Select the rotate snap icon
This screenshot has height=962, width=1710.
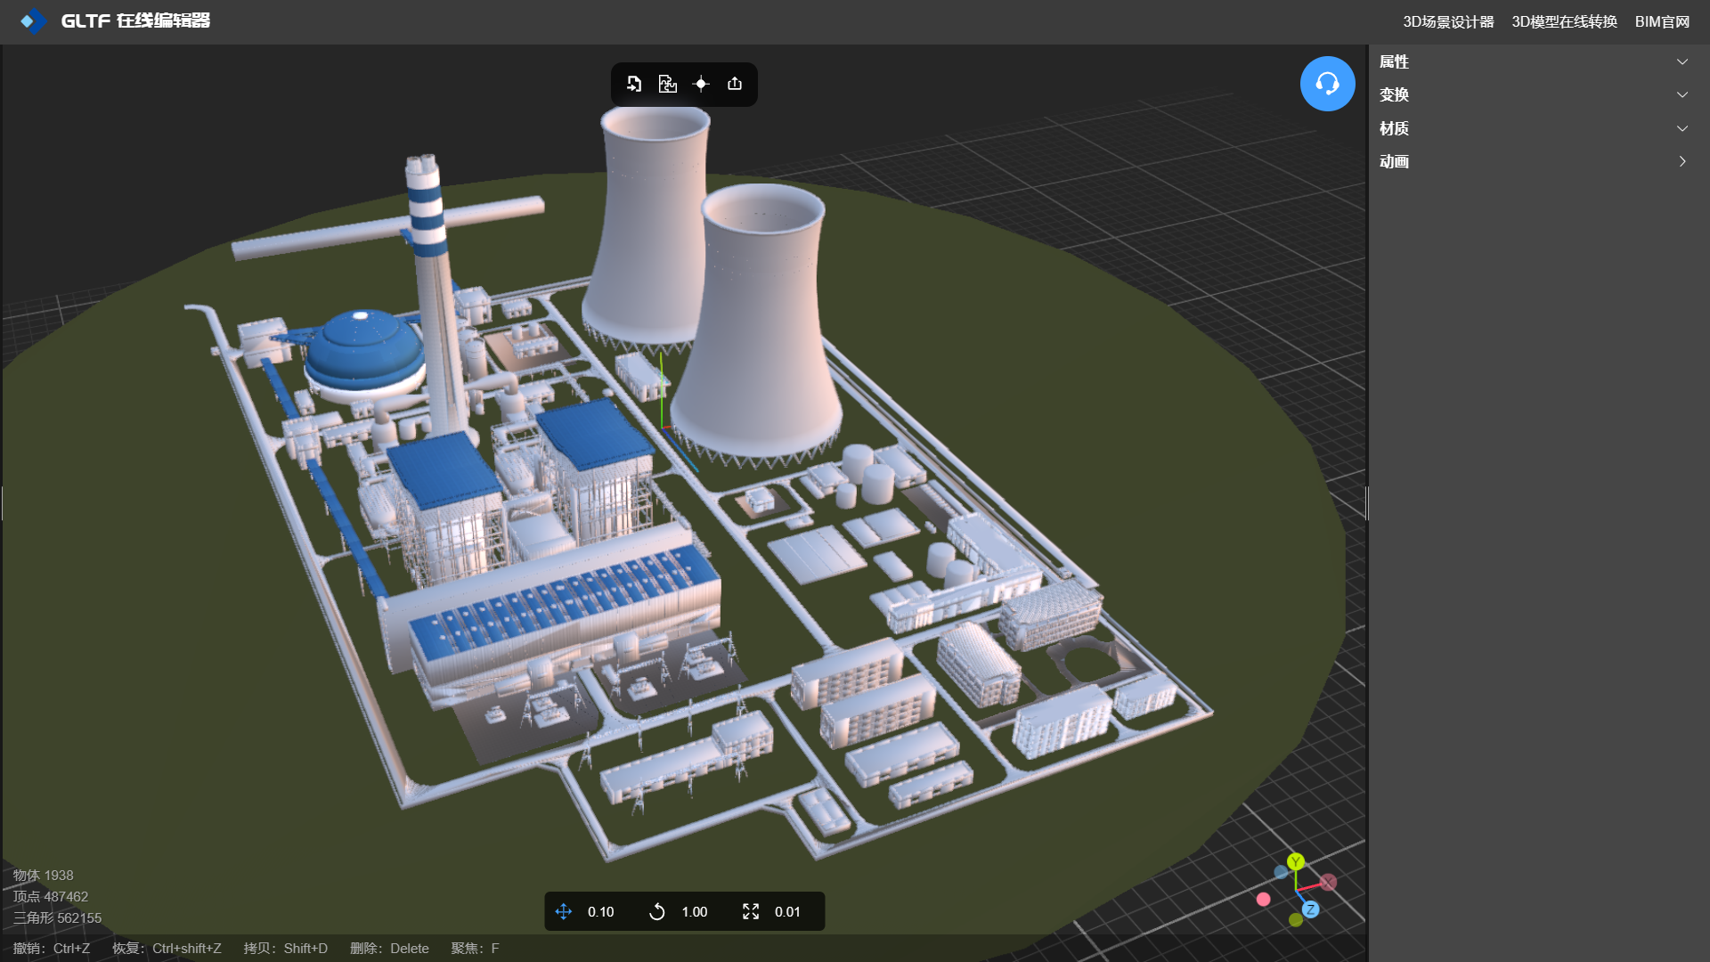click(657, 911)
